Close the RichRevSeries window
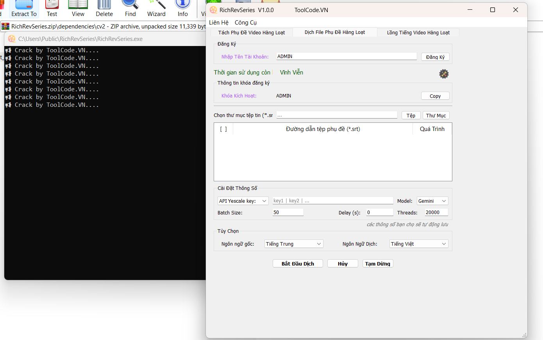Viewport: 543px width, 340px height. 516,10
